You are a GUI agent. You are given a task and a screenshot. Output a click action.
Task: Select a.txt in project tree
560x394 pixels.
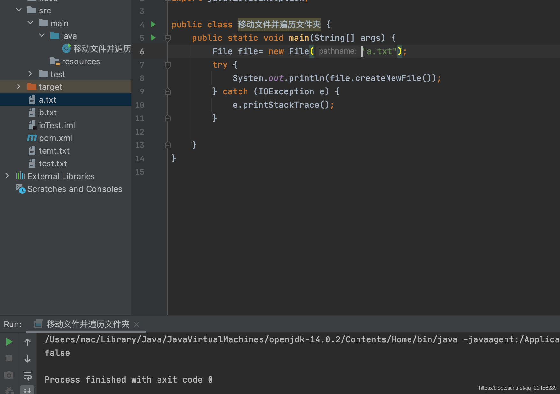point(66,99)
